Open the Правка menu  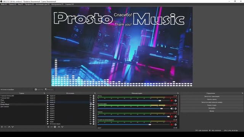pos(13,4)
